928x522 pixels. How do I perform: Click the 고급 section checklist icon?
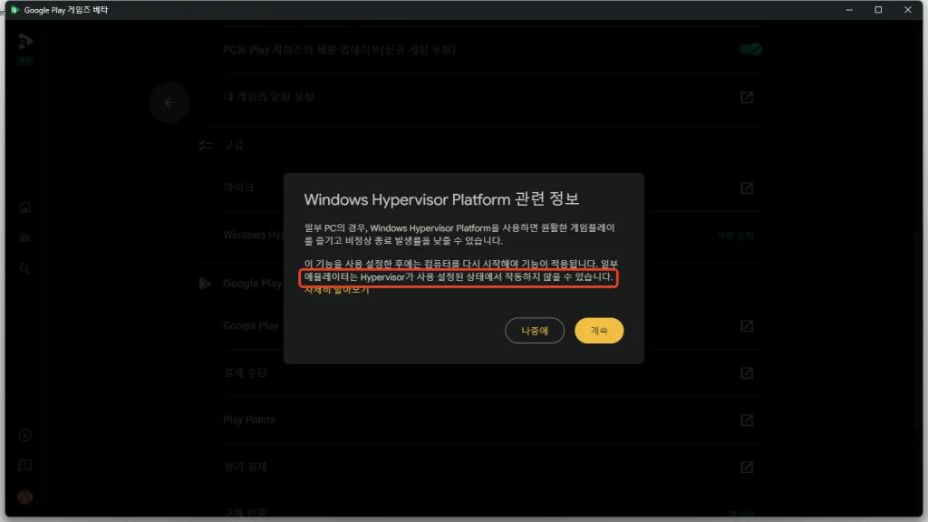pyautogui.click(x=206, y=145)
